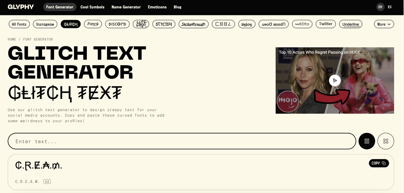The image size is (404, 193).
Task: Follow the HOME breadcrumb link
Action: pyautogui.click(x=12, y=39)
